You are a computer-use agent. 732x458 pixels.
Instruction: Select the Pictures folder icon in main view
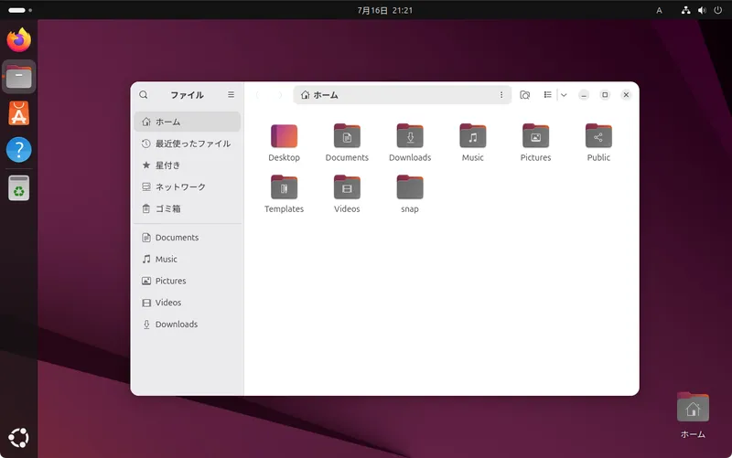[x=535, y=136]
